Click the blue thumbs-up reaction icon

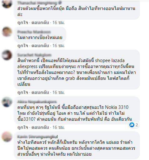132,125
